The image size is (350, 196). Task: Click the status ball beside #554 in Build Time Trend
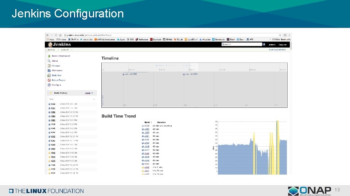coord(143,126)
